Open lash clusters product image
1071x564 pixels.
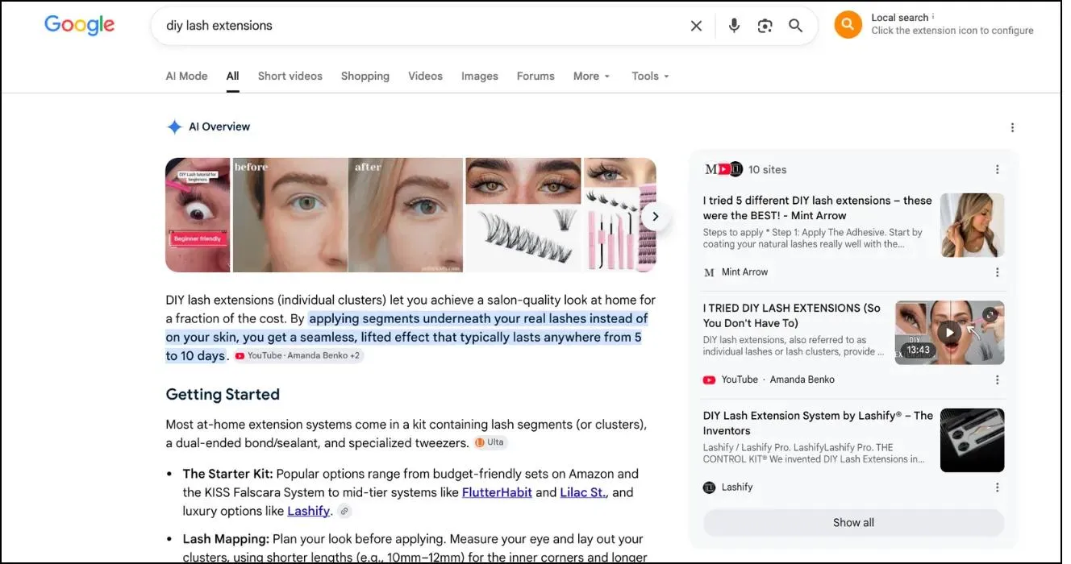(523, 215)
